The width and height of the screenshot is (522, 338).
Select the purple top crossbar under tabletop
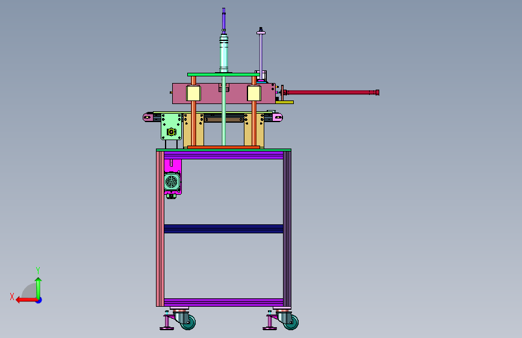224,155
